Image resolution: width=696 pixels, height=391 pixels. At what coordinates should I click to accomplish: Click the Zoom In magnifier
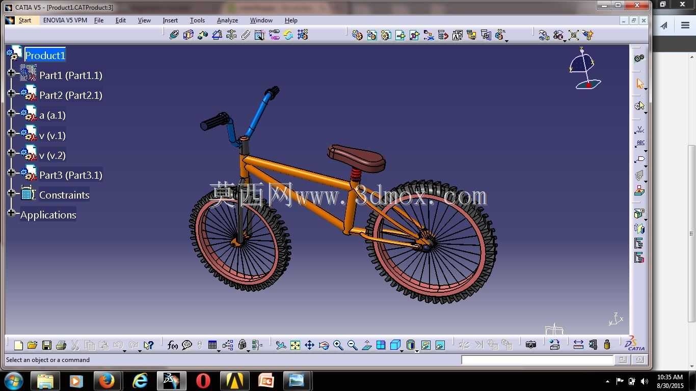338,345
